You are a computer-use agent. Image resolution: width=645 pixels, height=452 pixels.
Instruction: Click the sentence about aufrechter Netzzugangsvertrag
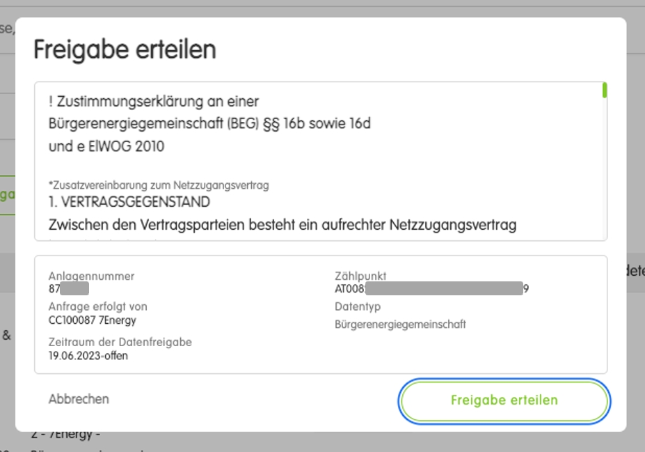pyautogui.click(x=282, y=225)
